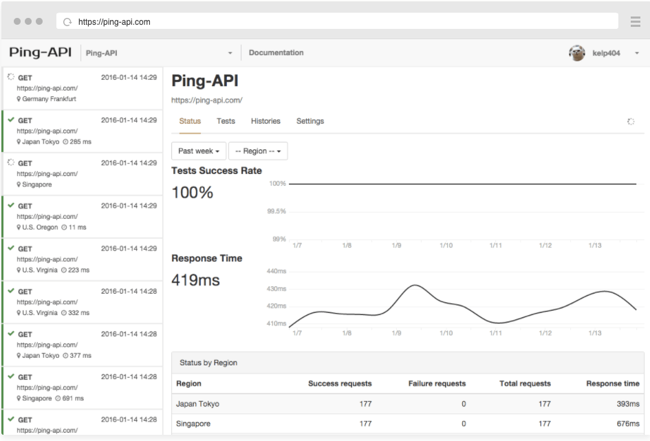
Task: Click pending spinner on Germany Frankfurt request
Action: [x=11, y=76]
